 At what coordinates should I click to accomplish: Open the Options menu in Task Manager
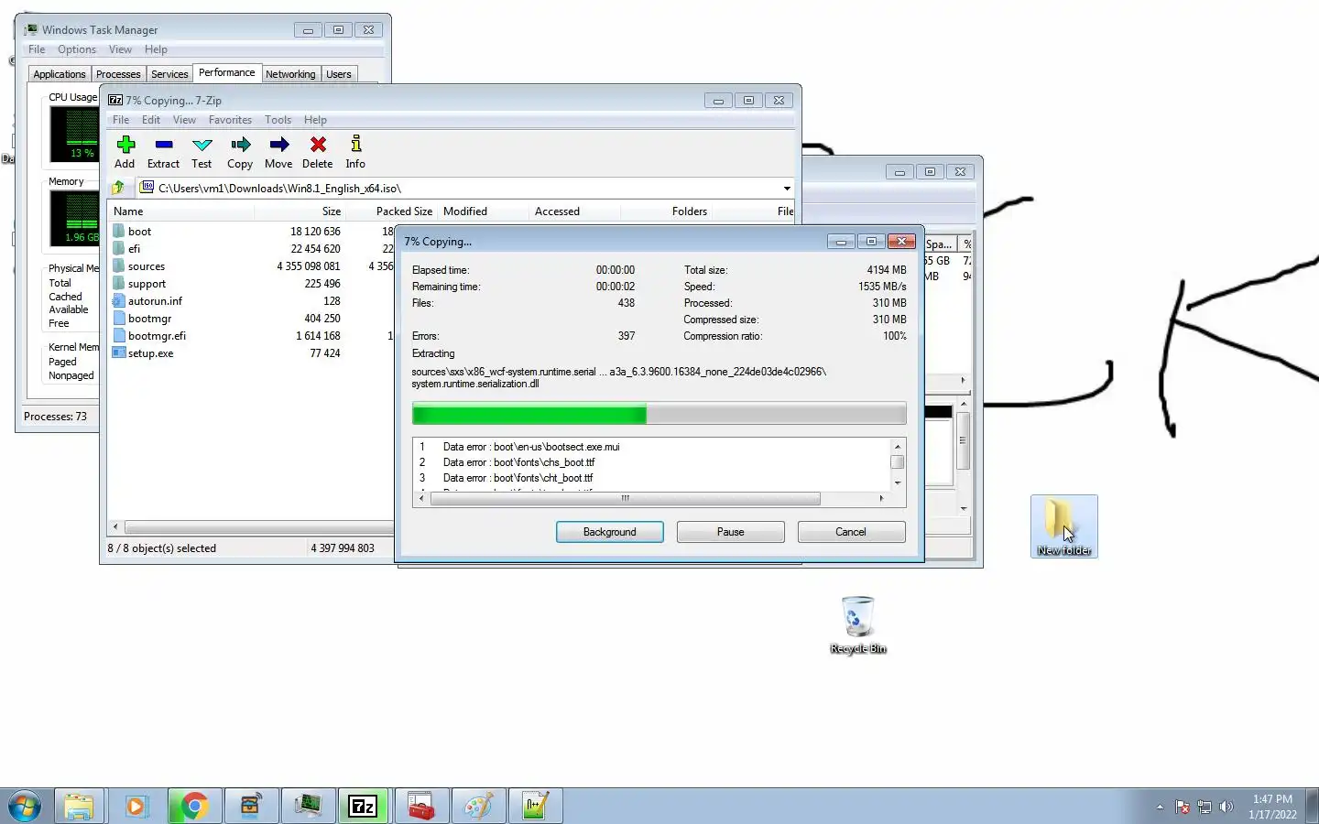(77, 49)
